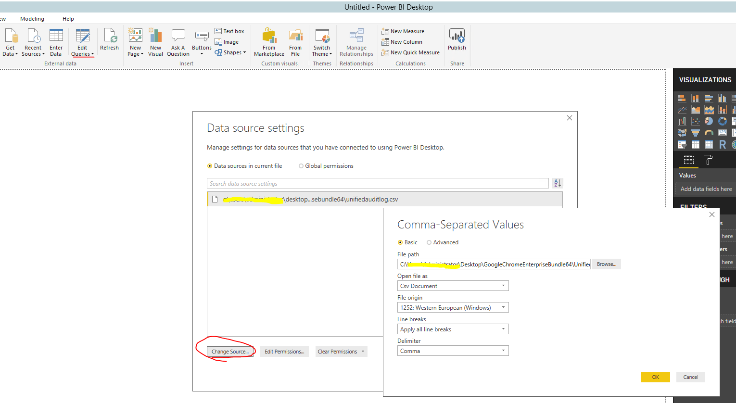Expand the Clear Permissions dropdown arrow

[x=363, y=352]
